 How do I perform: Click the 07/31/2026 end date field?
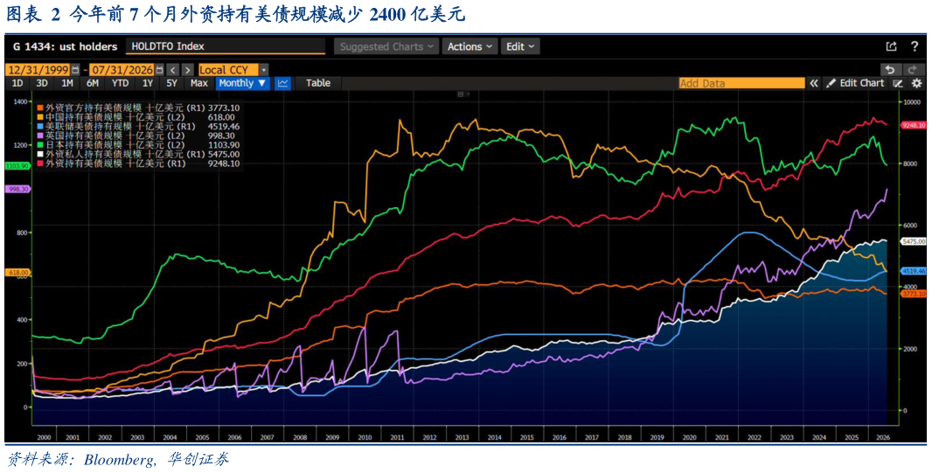coord(122,70)
